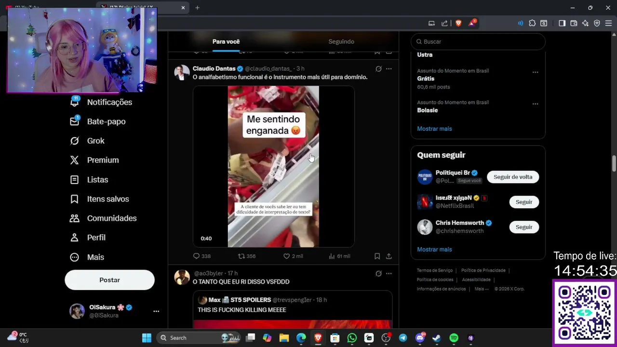Screen dimensions: 617x347
Task: Open Spotify from the taskbar
Action: pyautogui.click(x=454, y=338)
